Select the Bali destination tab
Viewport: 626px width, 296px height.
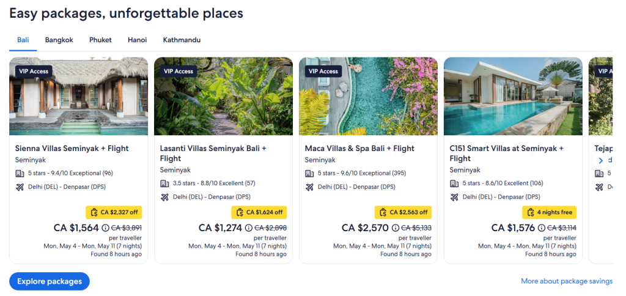click(x=23, y=40)
